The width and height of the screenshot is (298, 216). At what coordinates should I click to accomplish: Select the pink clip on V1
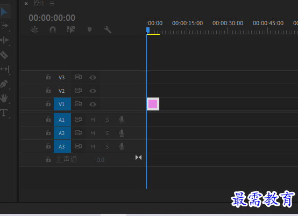pyautogui.click(x=153, y=104)
